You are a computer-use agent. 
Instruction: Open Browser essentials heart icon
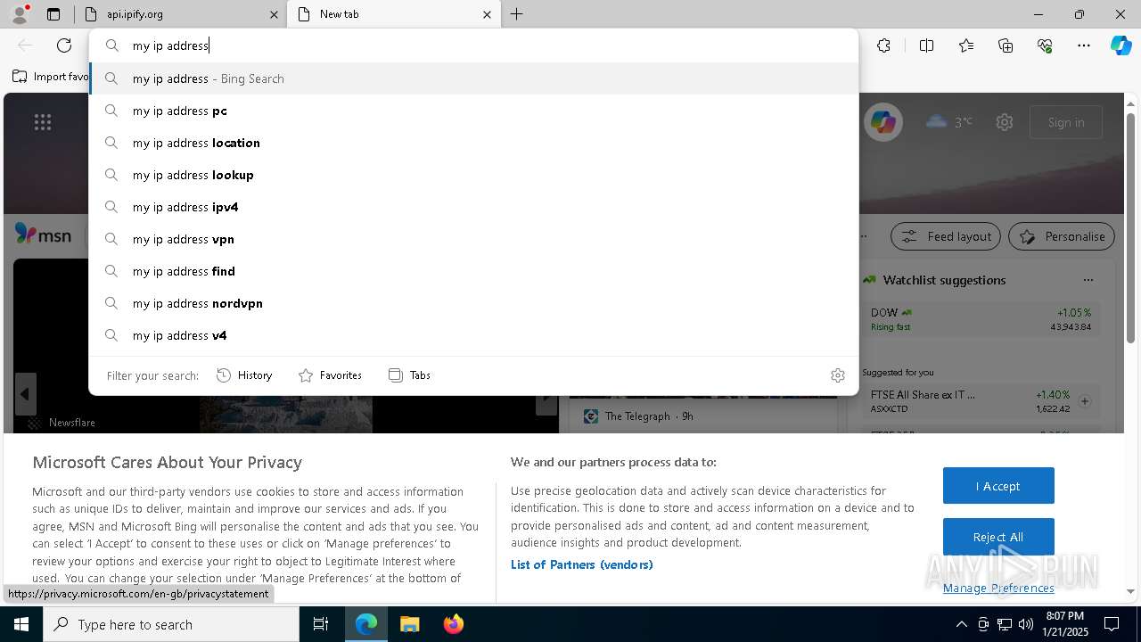[x=1045, y=45]
